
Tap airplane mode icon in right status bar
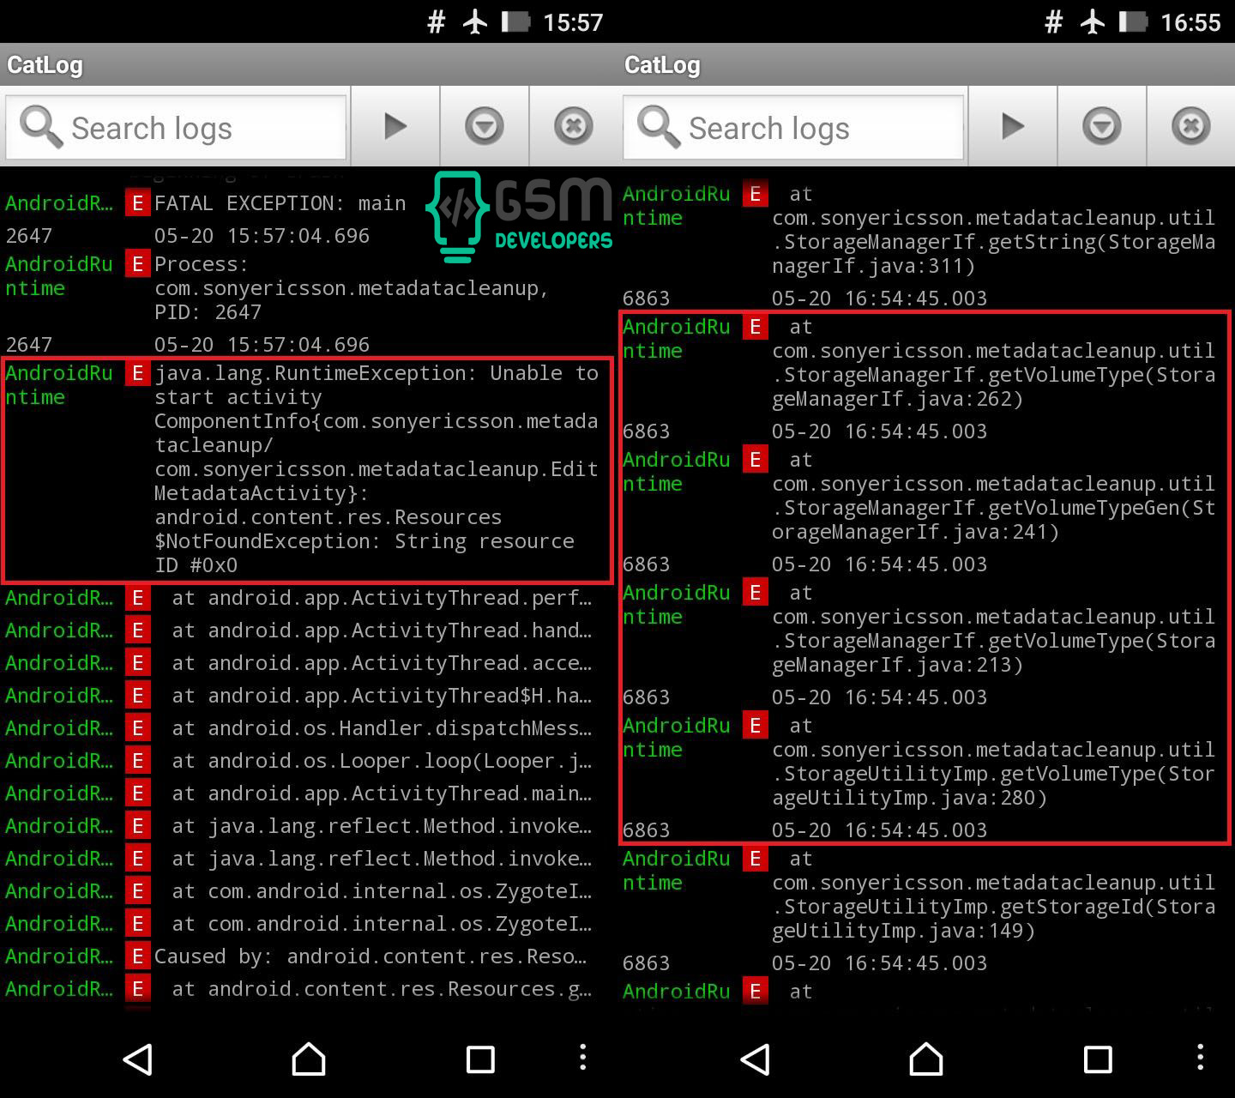click(1092, 21)
